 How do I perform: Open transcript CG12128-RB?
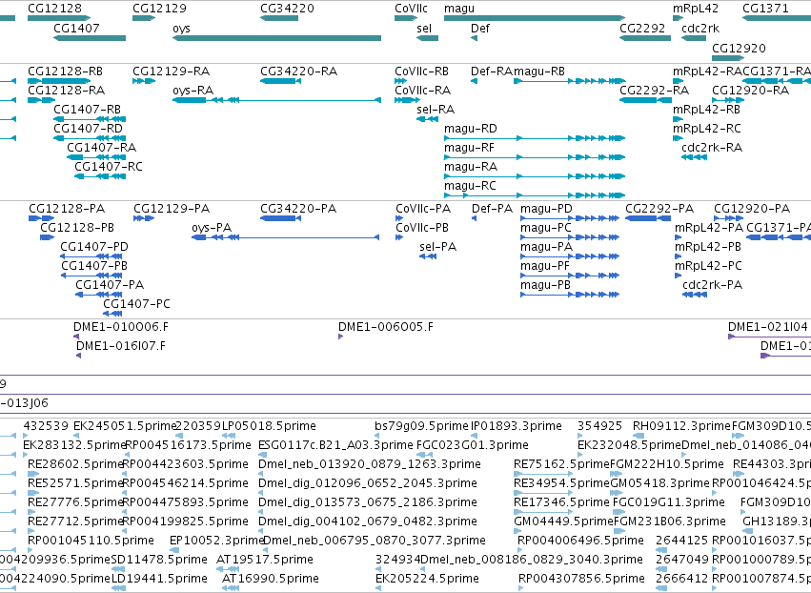click(x=65, y=71)
